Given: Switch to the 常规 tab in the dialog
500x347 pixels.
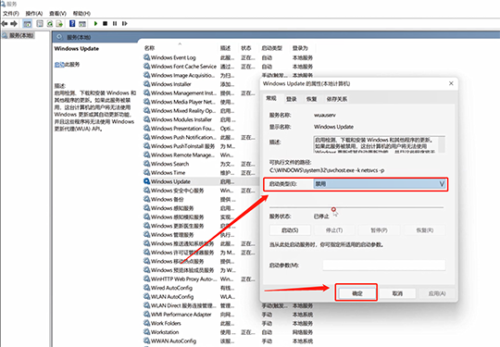Looking at the screenshot, I should click(271, 98).
